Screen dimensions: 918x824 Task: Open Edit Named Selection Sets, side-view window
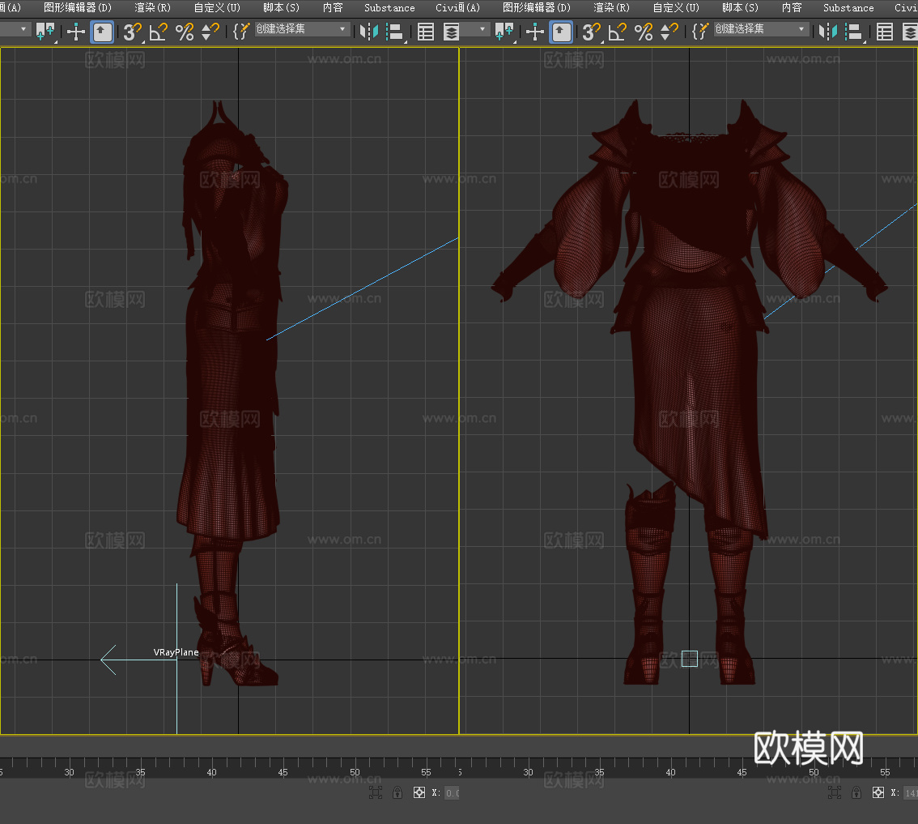(x=240, y=31)
